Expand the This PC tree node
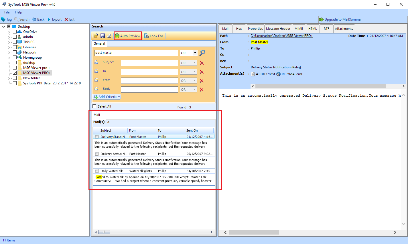The width and height of the screenshot is (408, 244). tap(9, 42)
